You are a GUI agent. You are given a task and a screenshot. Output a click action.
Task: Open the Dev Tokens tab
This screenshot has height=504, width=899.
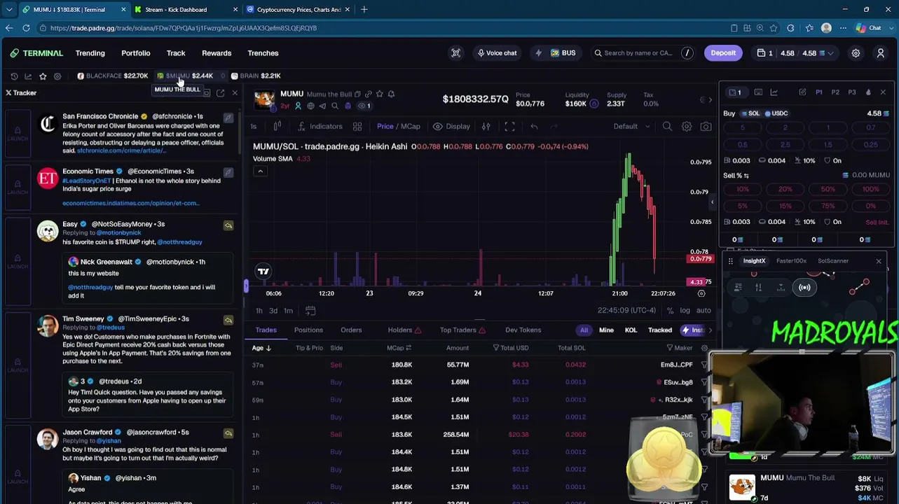click(523, 330)
